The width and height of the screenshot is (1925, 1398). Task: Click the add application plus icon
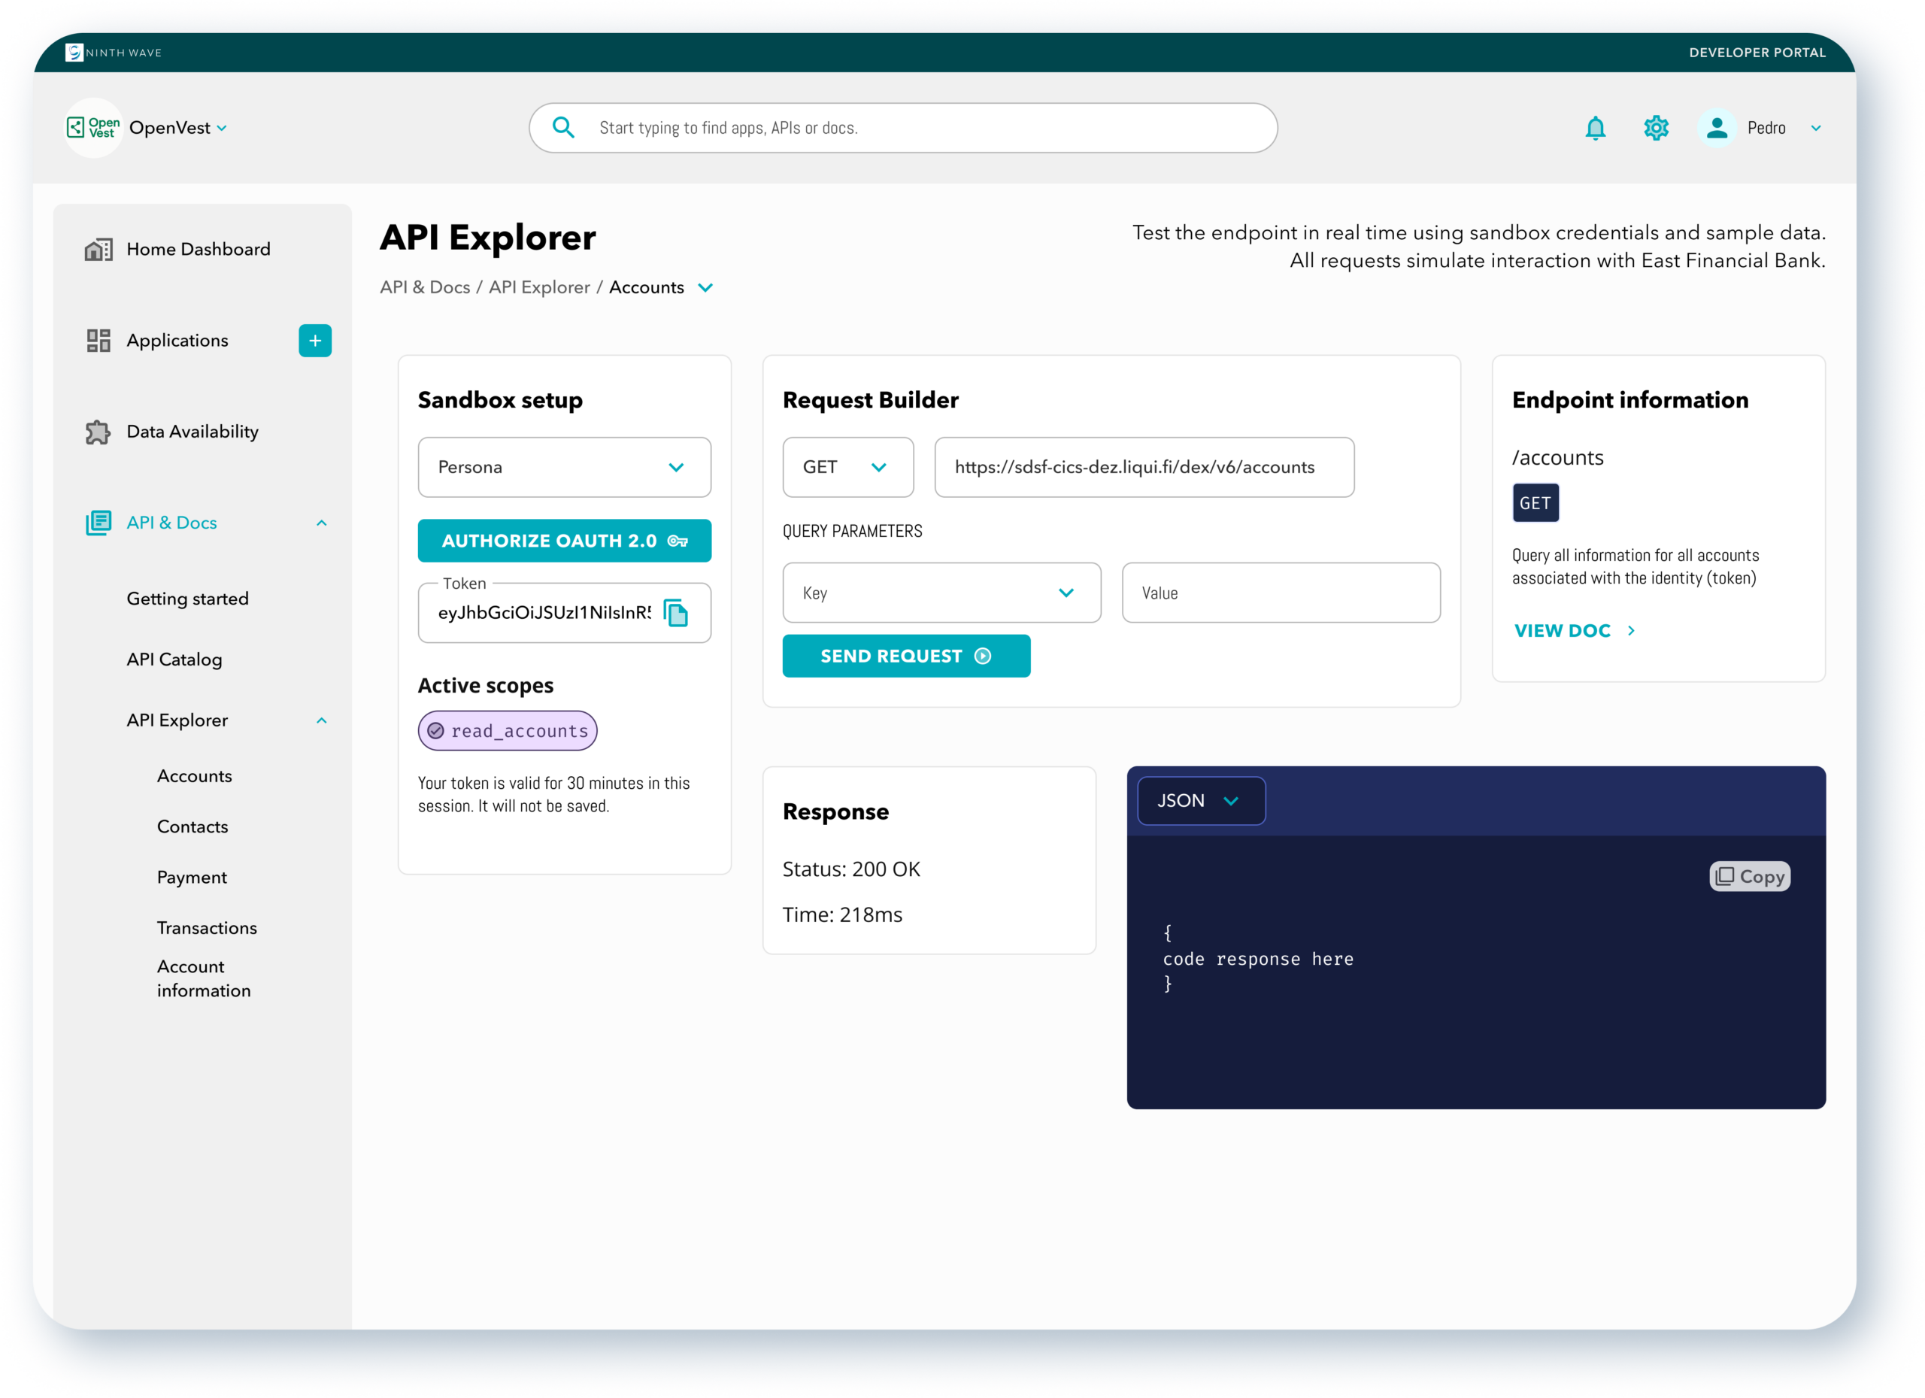315,341
